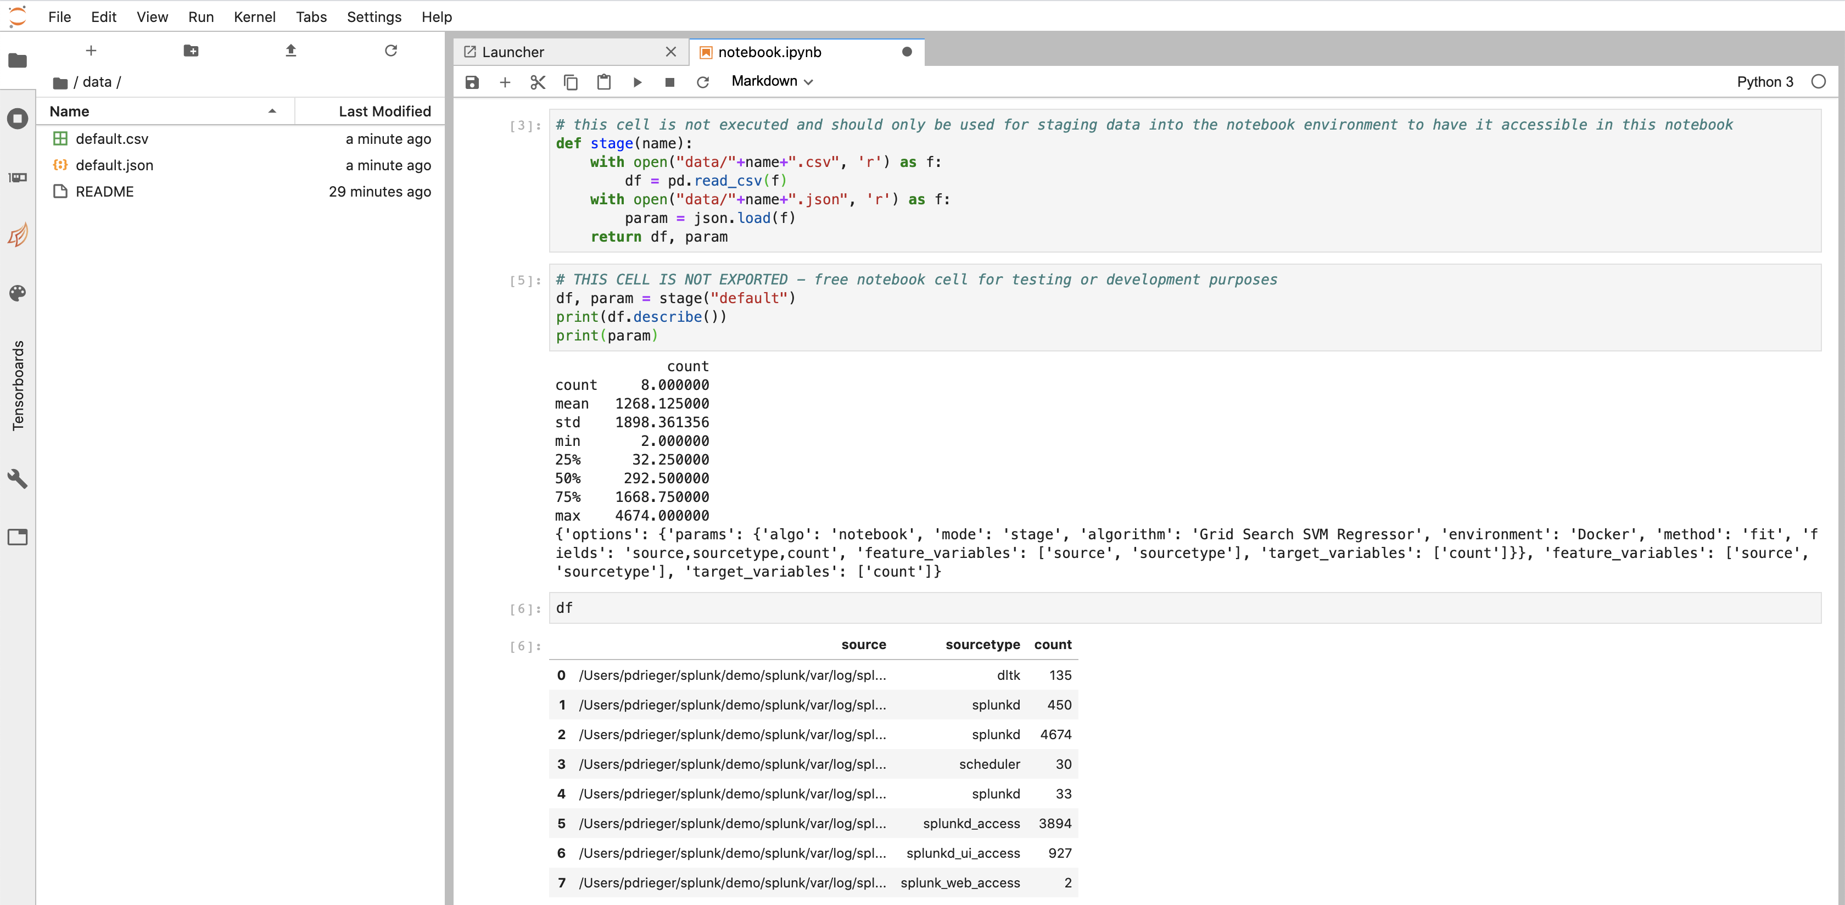The height and width of the screenshot is (905, 1845).
Task: Open the GPU dashboards sidebar icon
Action: point(17,177)
